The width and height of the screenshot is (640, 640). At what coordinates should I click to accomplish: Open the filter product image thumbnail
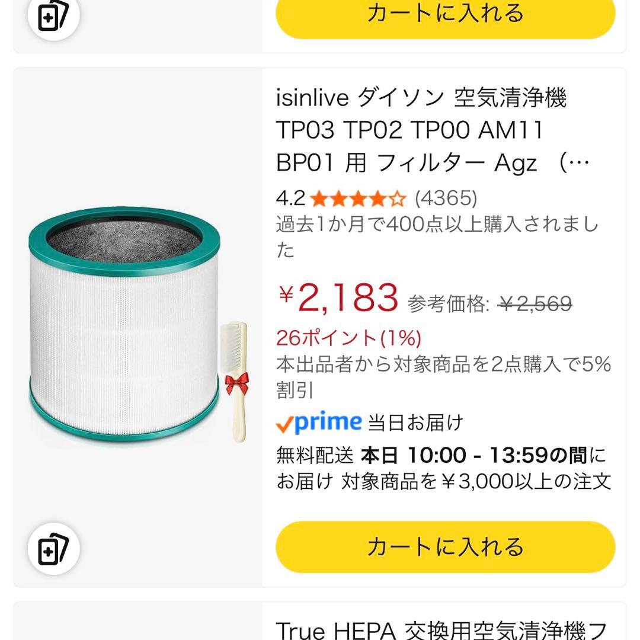pyautogui.click(x=124, y=323)
